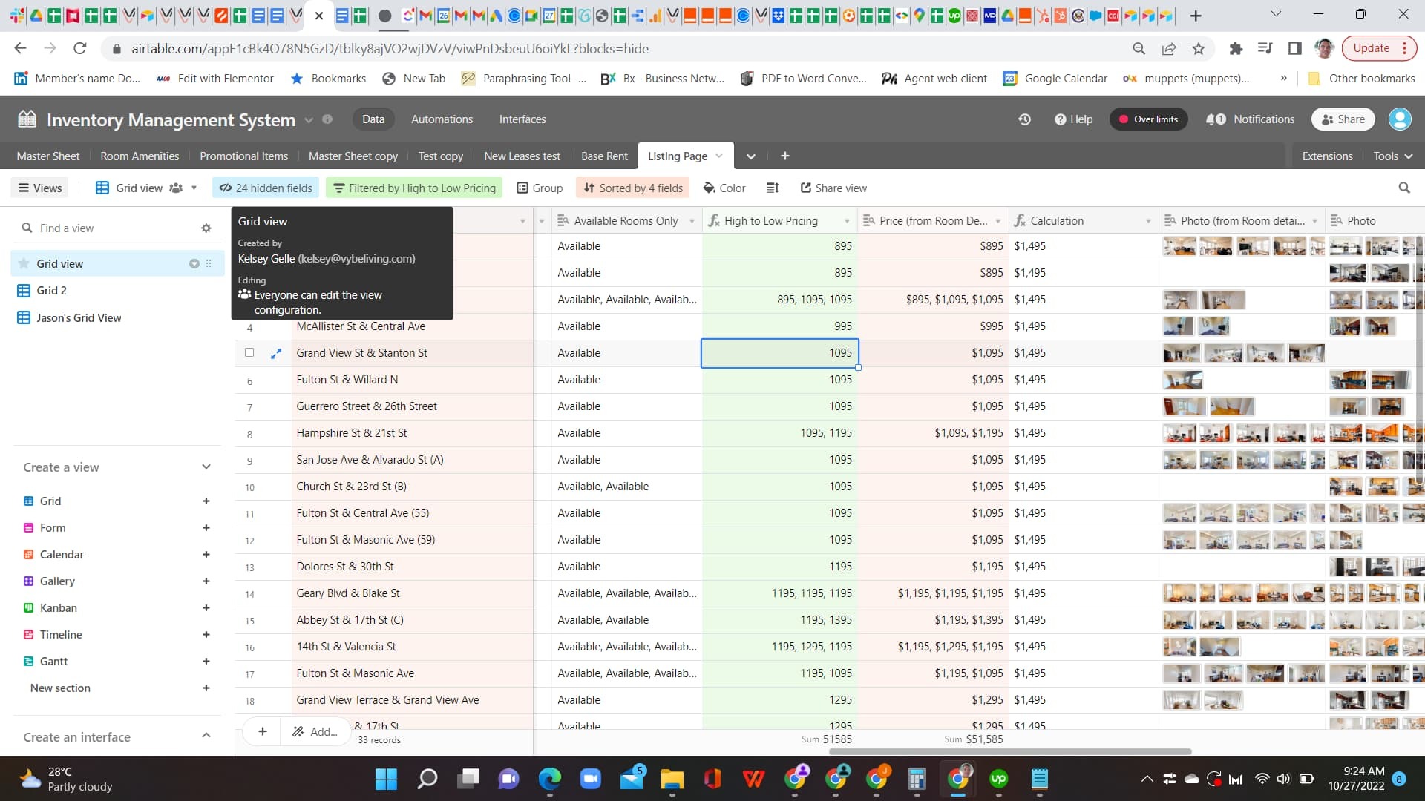This screenshot has width=1425, height=801.
Task: Open the view search magnifier icon
Action: pyautogui.click(x=1403, y=188)
